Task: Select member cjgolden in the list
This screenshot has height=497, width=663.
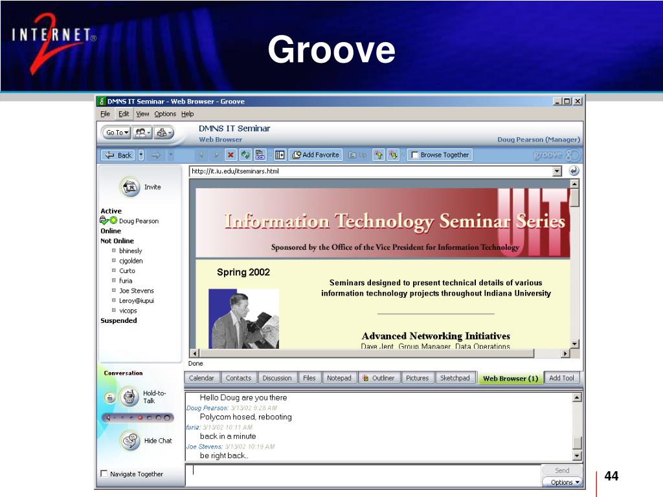Action: (131, 261)
